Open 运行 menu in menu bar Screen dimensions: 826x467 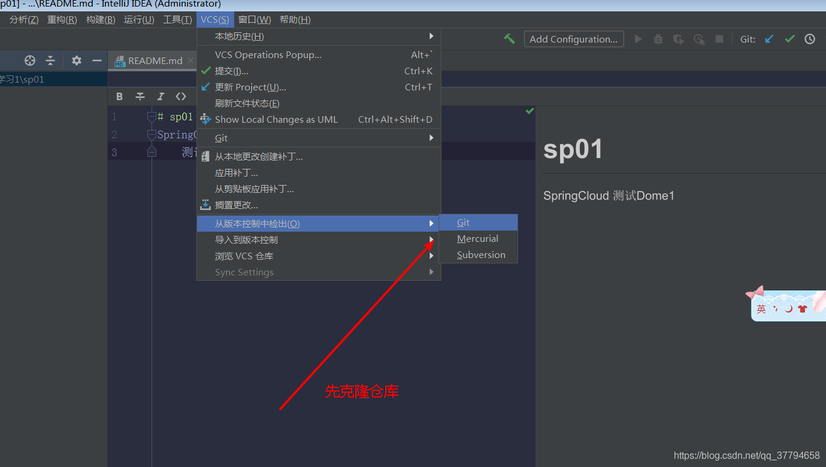(x=139, y=19)
